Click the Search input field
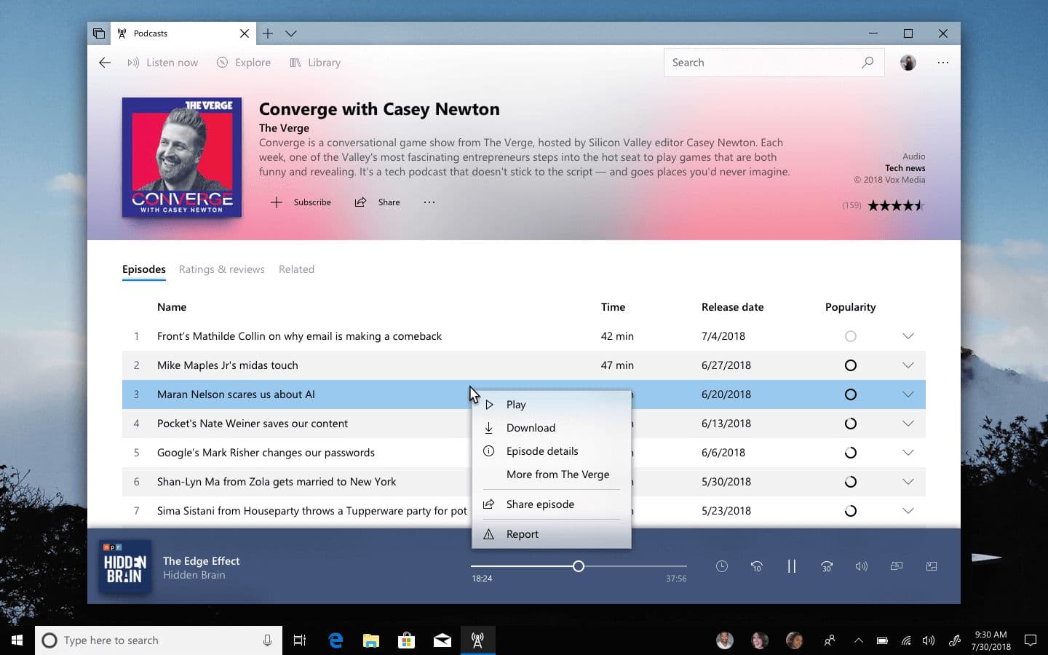Viewport: 1048px width, 655px height. click(774, 63)
